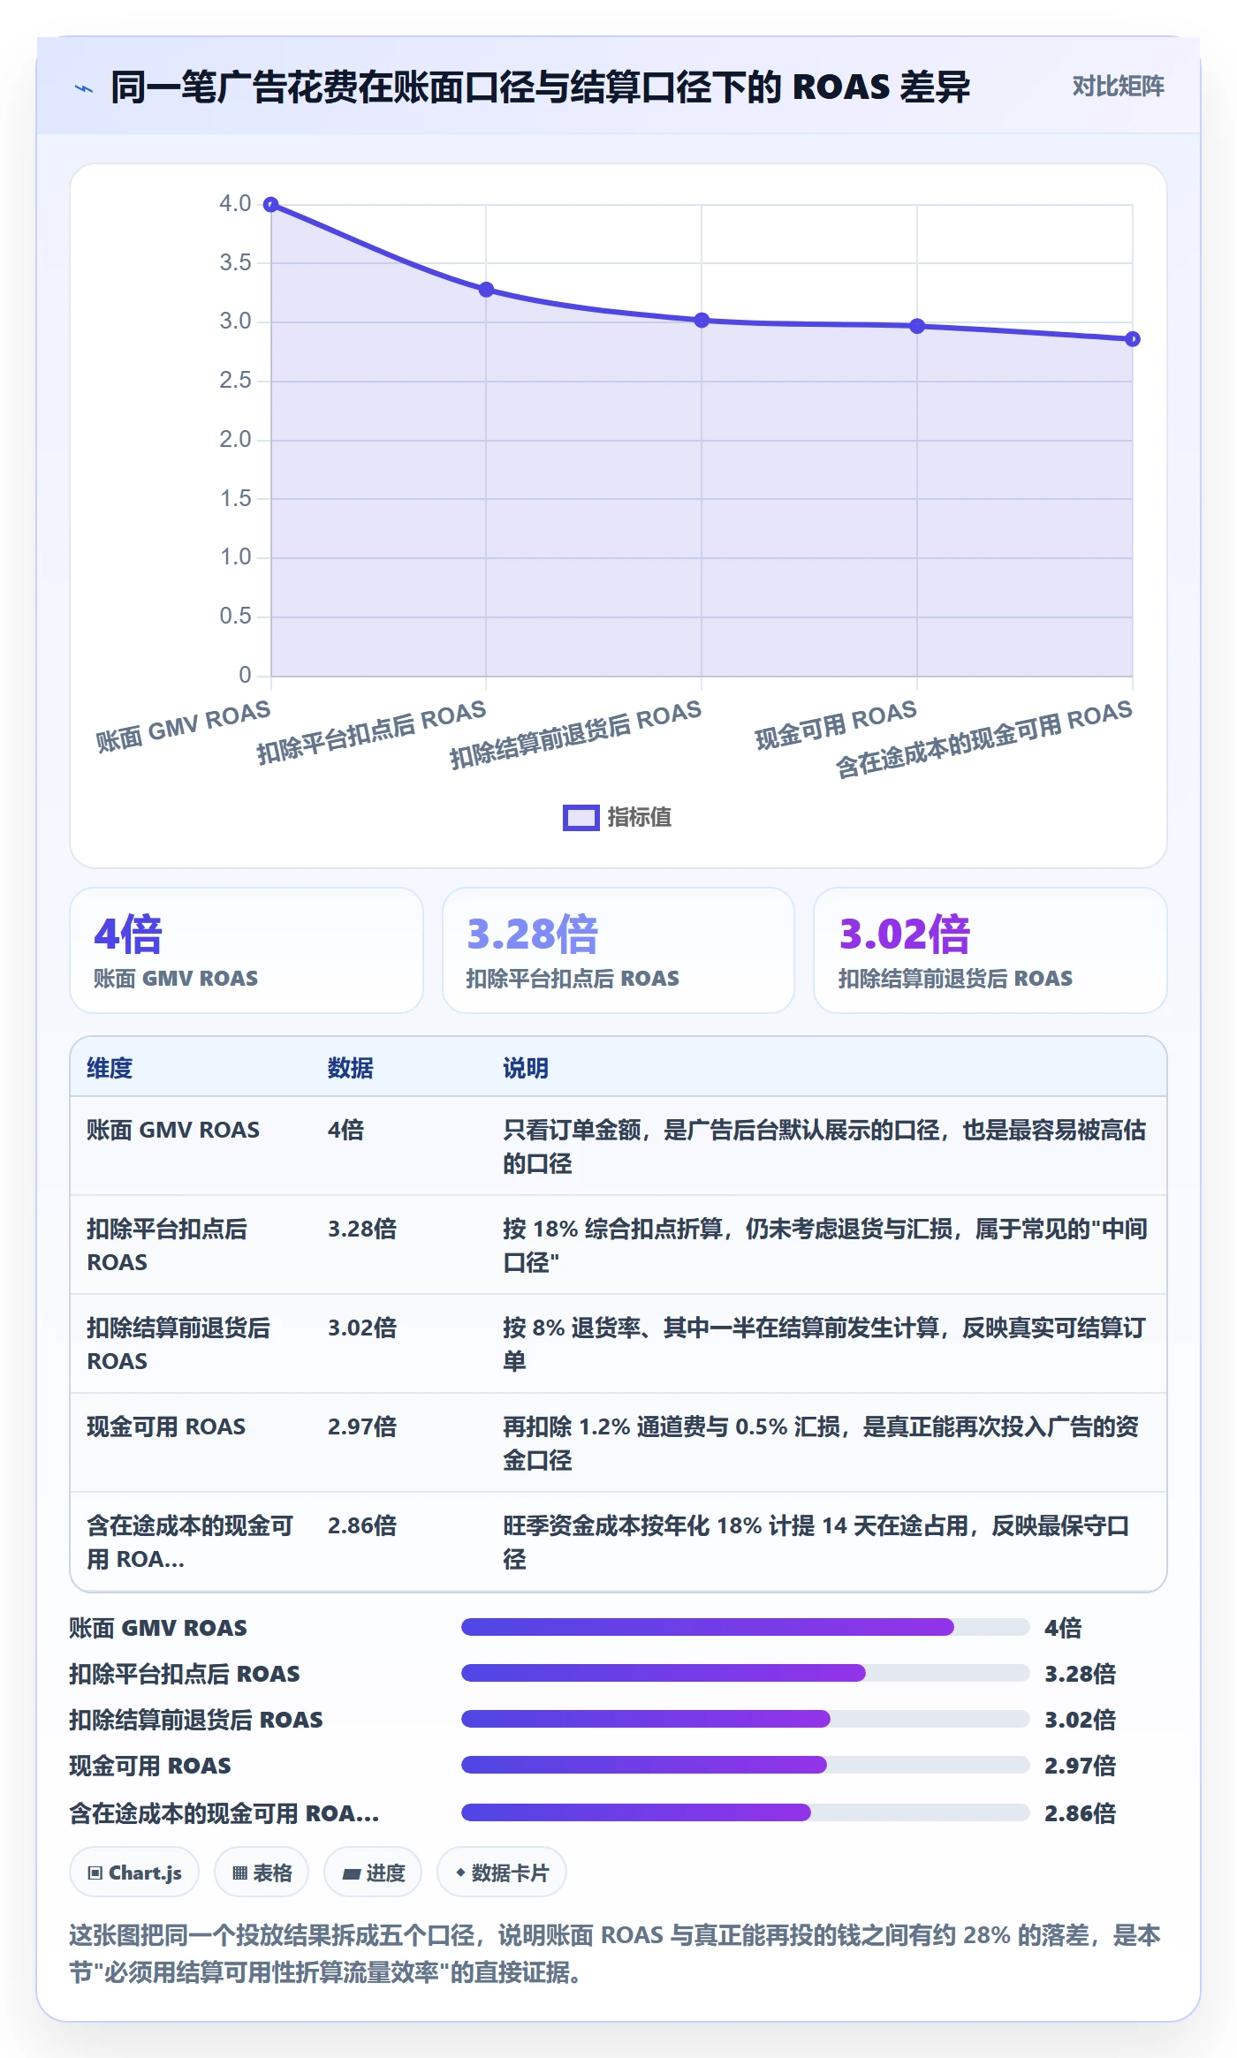Click the Chart.js tag chip
The width and height of the screenshot is (1237, 2058).
[x=134, y=1873]
